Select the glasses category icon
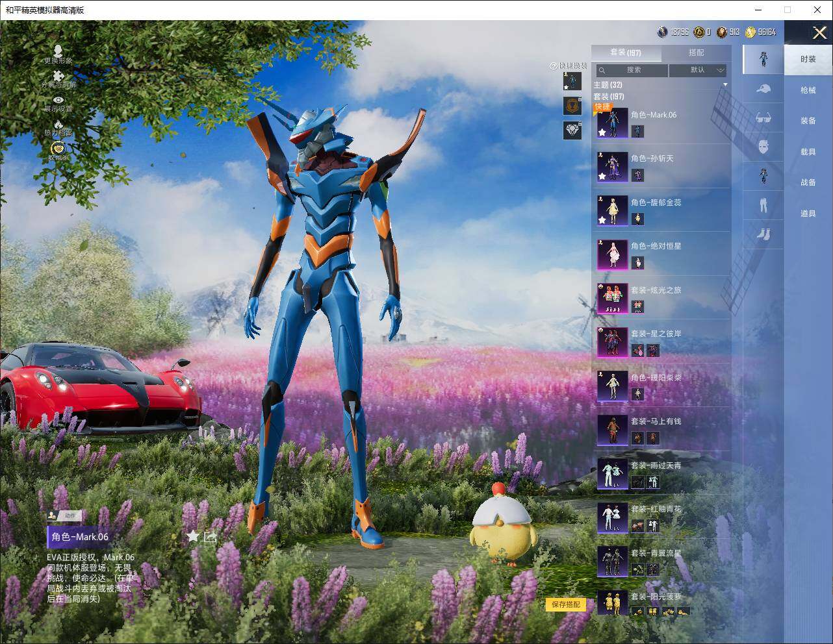Viewport: 833px width, 644px height. tap(763, 118)
